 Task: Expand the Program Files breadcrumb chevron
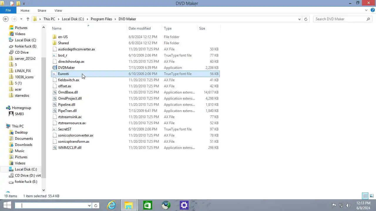[x=115, y=19]
